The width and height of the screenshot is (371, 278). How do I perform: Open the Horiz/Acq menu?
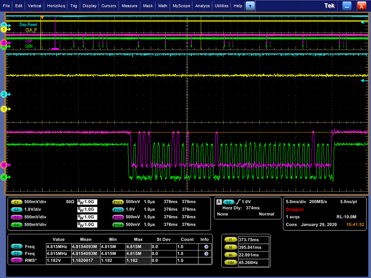(56, 6)
